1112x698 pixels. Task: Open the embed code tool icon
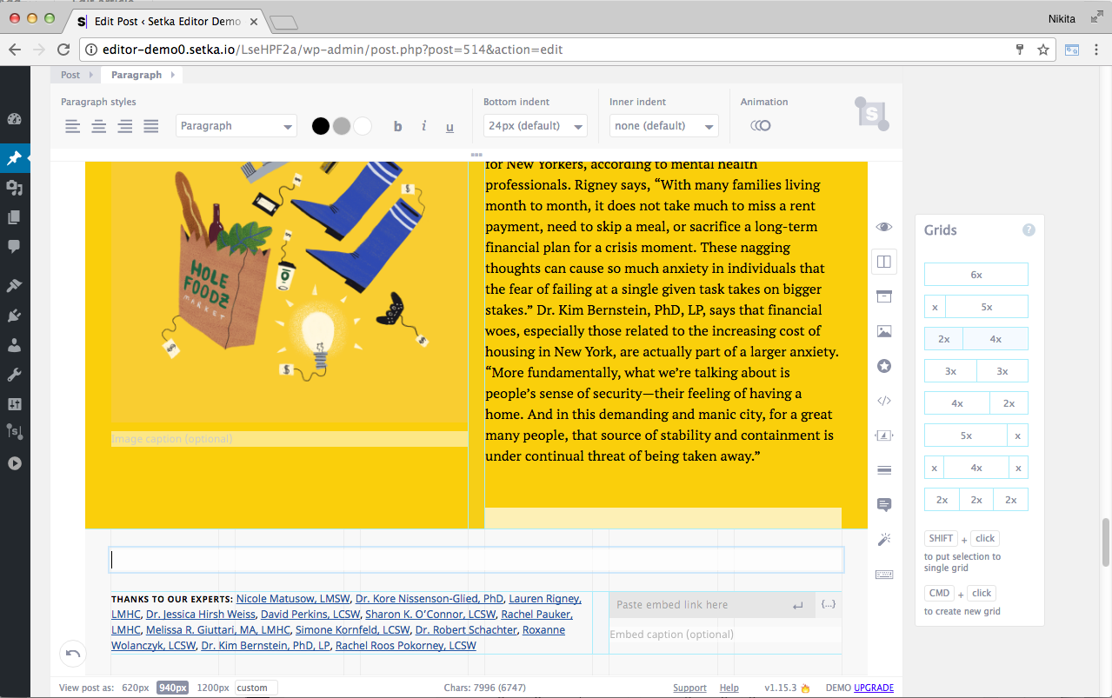[884, 401]
